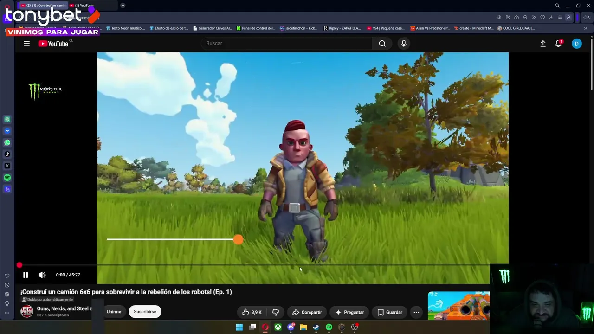
Task: Adjust the orange slider knob in video
Action: 238,239
